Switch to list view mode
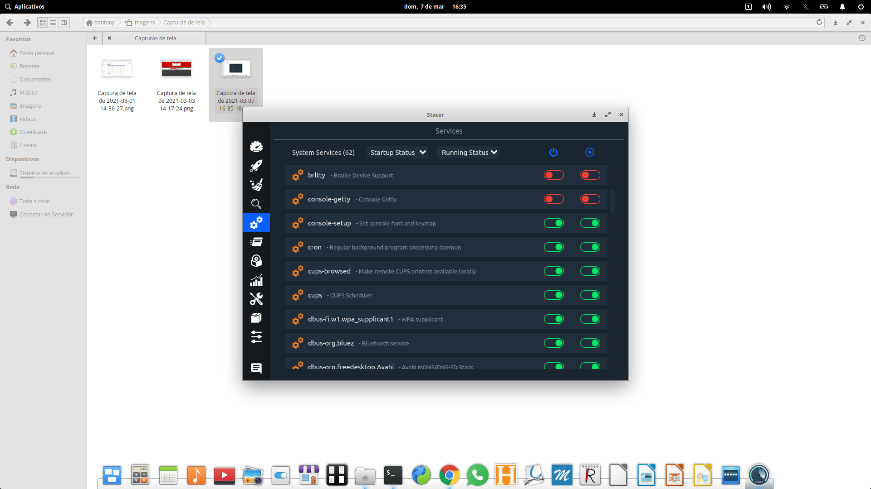 click(53, 22)
